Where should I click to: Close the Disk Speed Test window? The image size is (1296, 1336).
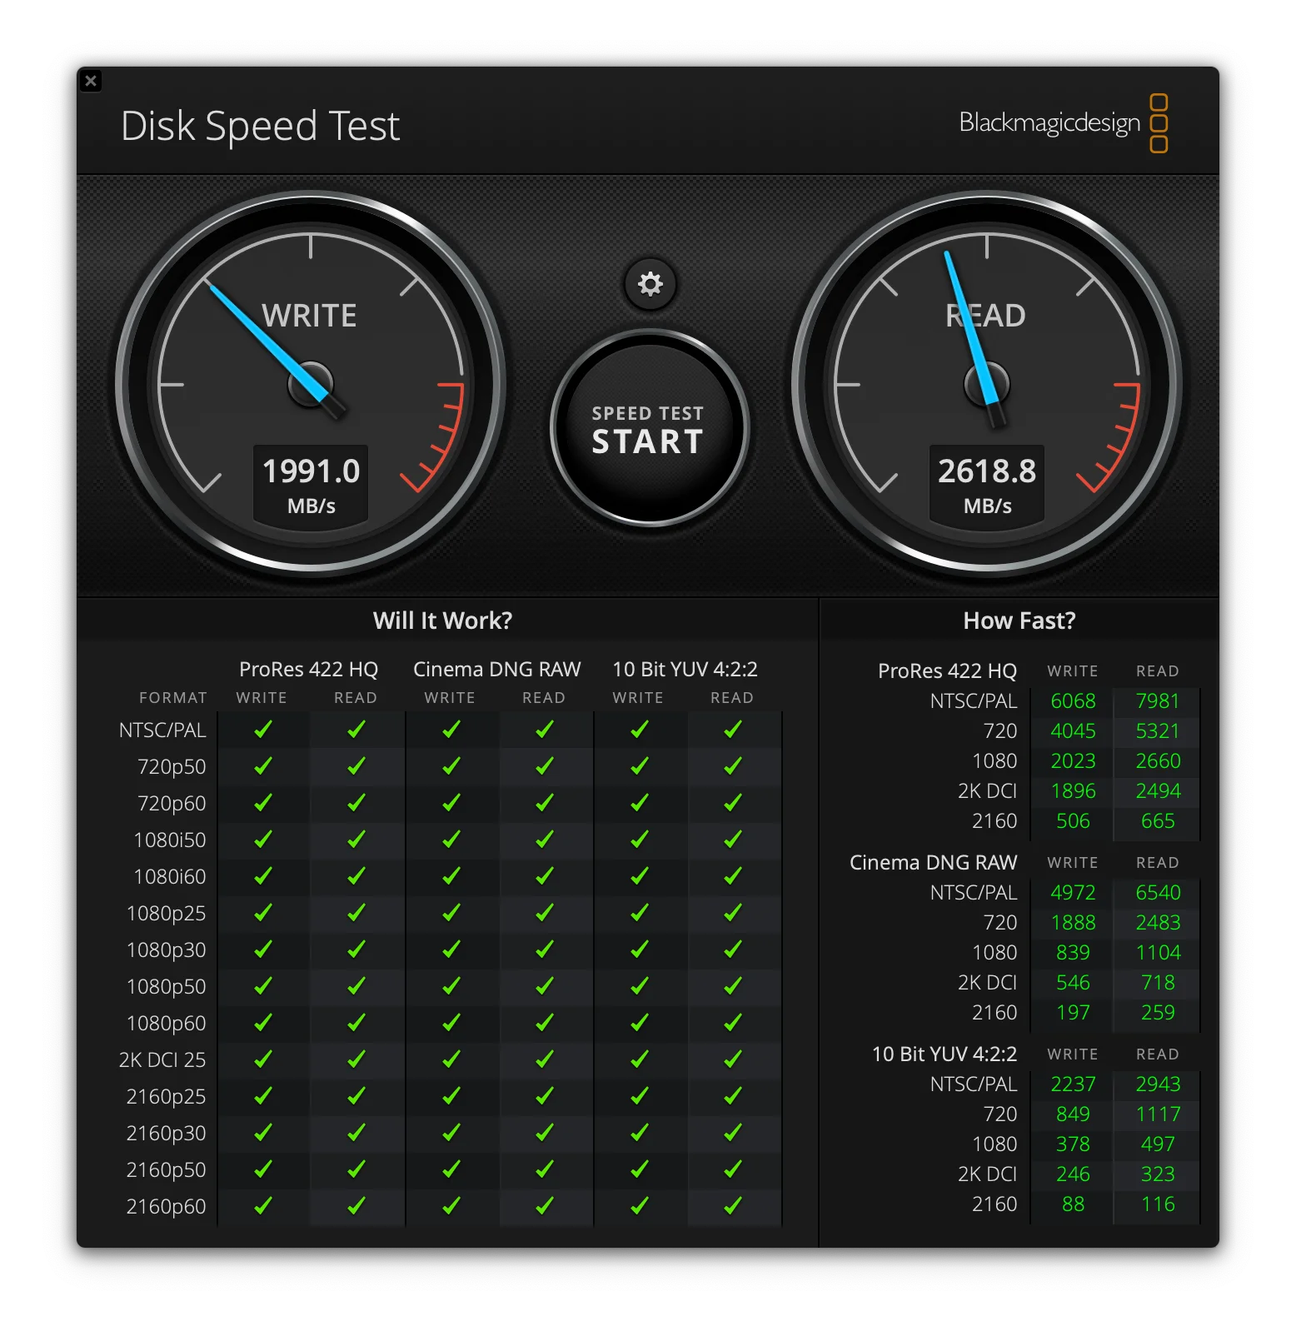click(x=91, y=81)
